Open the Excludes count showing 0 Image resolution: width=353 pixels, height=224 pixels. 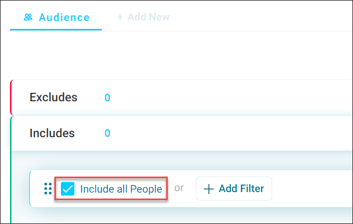pyautogui.click(x=107, y=98)
